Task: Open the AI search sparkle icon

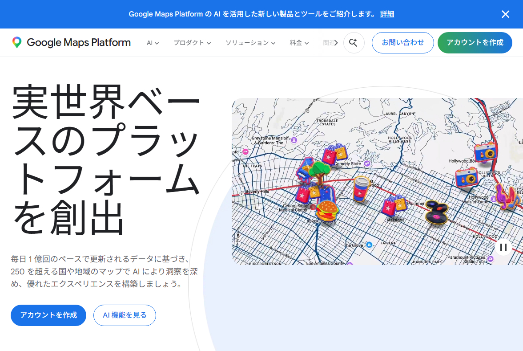Action: 354,43
